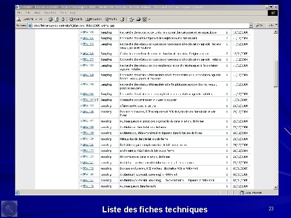Image resolution: width=291 pixels, height=218 pixels.
Task: Click the Edit page icon after Print
Action: (145, 19)
